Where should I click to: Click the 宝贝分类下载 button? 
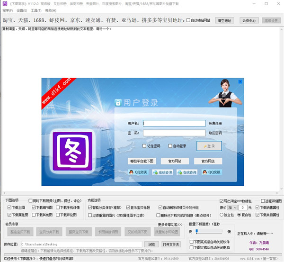click(49, 232)
